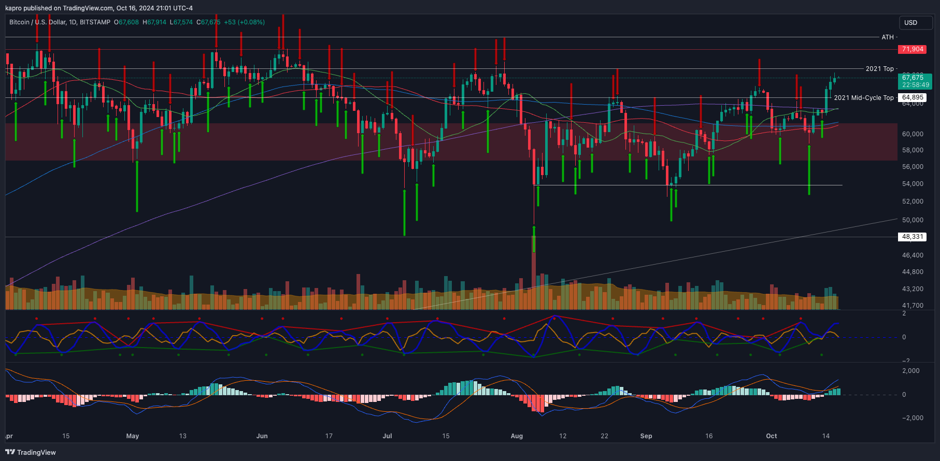Click the open value O67,608

pos(126,22)
